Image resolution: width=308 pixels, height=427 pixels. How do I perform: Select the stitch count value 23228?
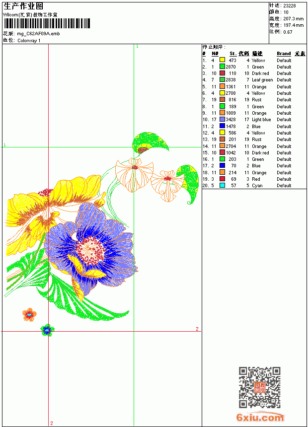290,6
